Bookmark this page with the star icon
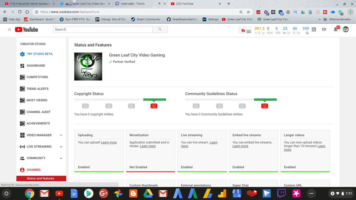Image resolution: width=356 pixels, height=200 pixels. 248,12
